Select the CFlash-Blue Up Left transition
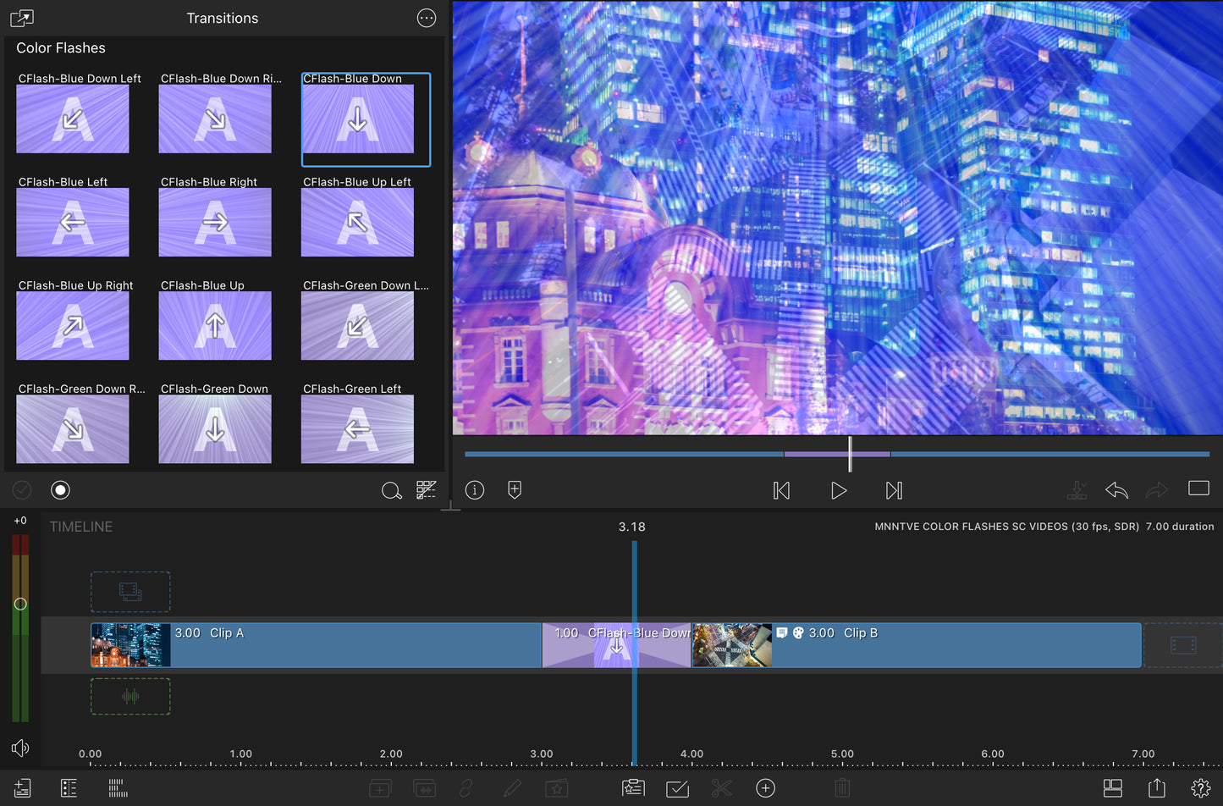1223x806 pixels. tap(357, 222)
